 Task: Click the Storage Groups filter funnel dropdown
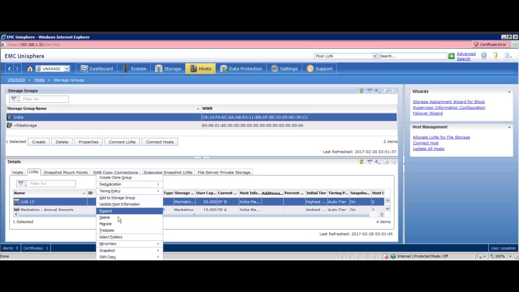point(15,99)
